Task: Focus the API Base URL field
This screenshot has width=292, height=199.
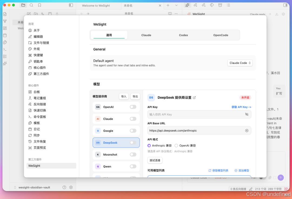Action: click(x=199, y=131)
